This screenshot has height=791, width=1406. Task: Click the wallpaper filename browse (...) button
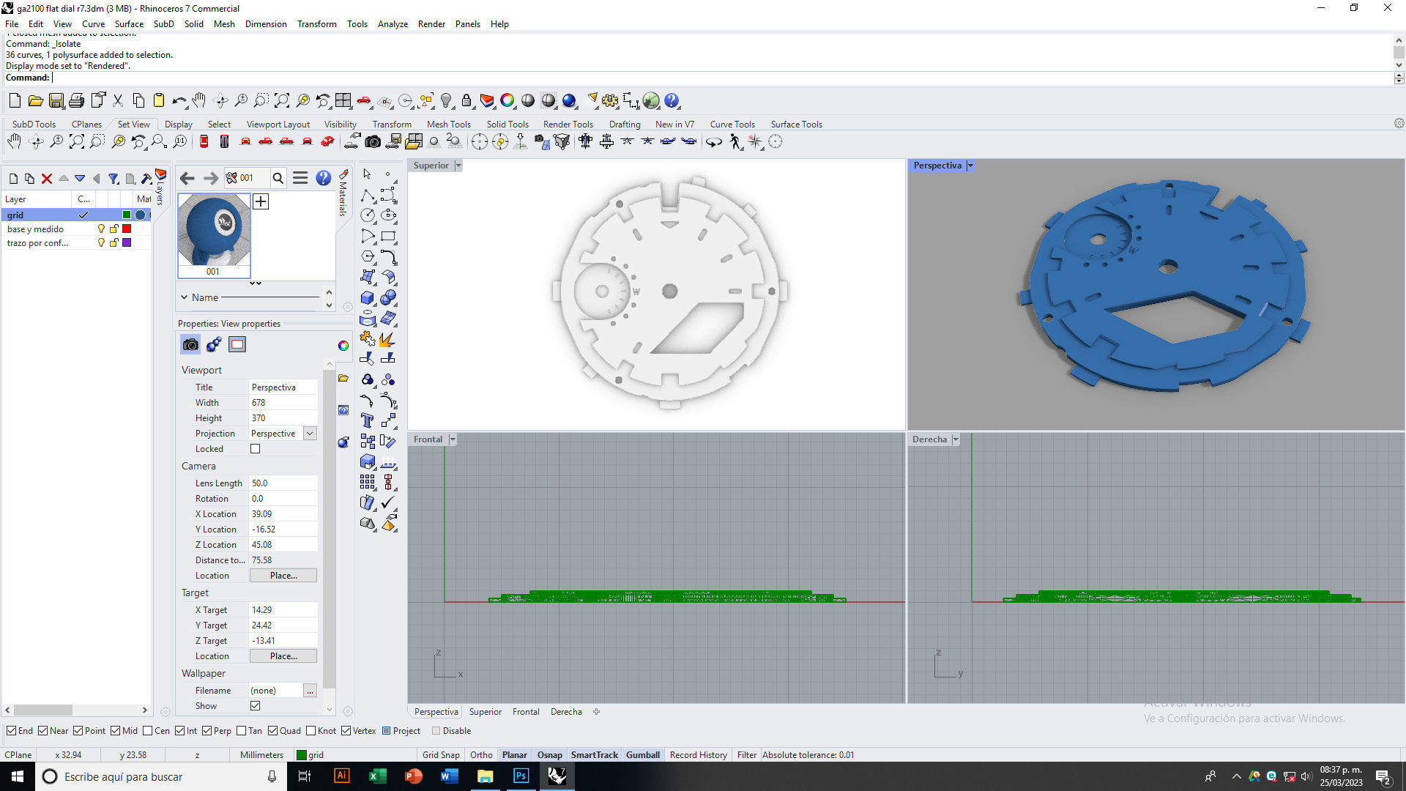pos(310,691)
